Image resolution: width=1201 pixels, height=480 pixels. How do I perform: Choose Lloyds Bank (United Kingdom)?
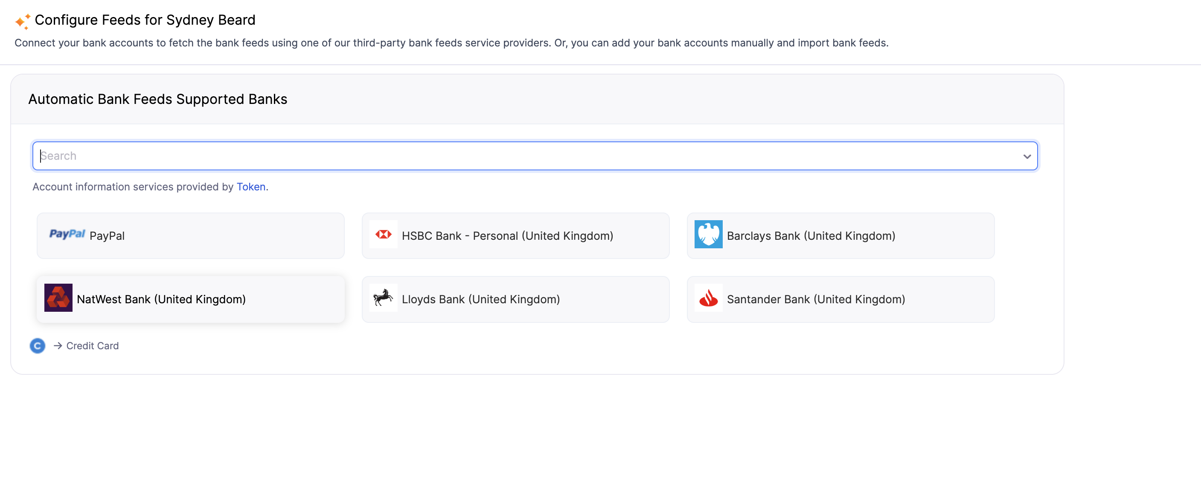coord(481,299)
